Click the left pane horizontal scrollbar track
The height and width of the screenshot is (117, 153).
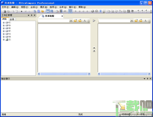[64, 74]
